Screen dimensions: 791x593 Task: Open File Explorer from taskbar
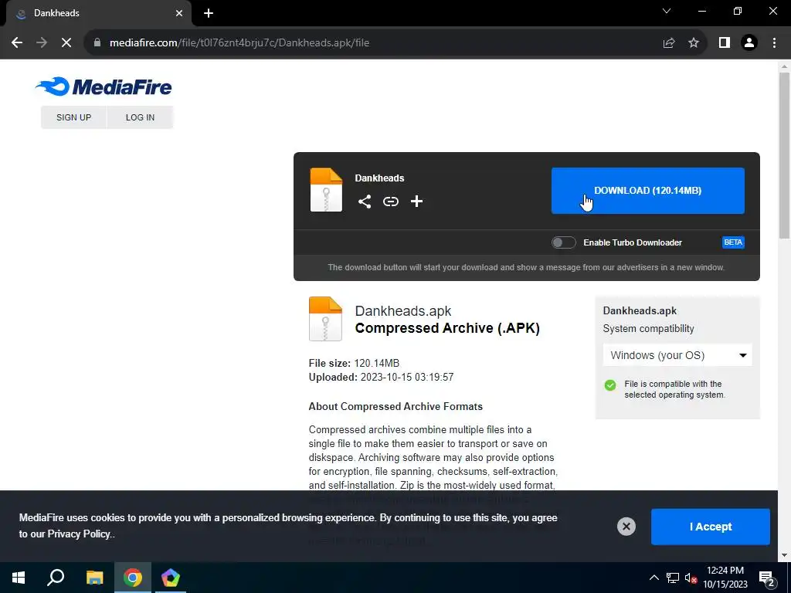point(94,578)
